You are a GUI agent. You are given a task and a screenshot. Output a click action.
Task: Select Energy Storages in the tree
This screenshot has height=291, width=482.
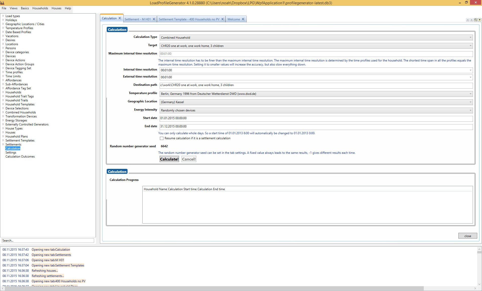point(16,120)
